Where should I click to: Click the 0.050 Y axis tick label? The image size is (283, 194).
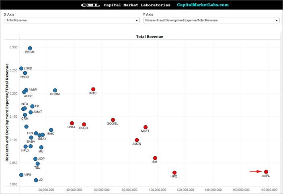click(x=14, y=163)
